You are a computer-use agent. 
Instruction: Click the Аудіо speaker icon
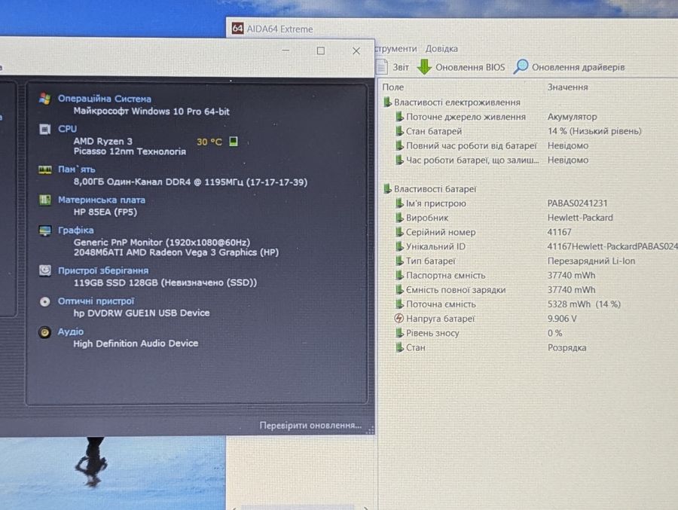(44, 332)
